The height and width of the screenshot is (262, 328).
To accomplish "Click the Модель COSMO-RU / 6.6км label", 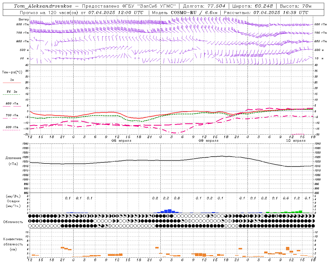I will [x=184, y=13].
